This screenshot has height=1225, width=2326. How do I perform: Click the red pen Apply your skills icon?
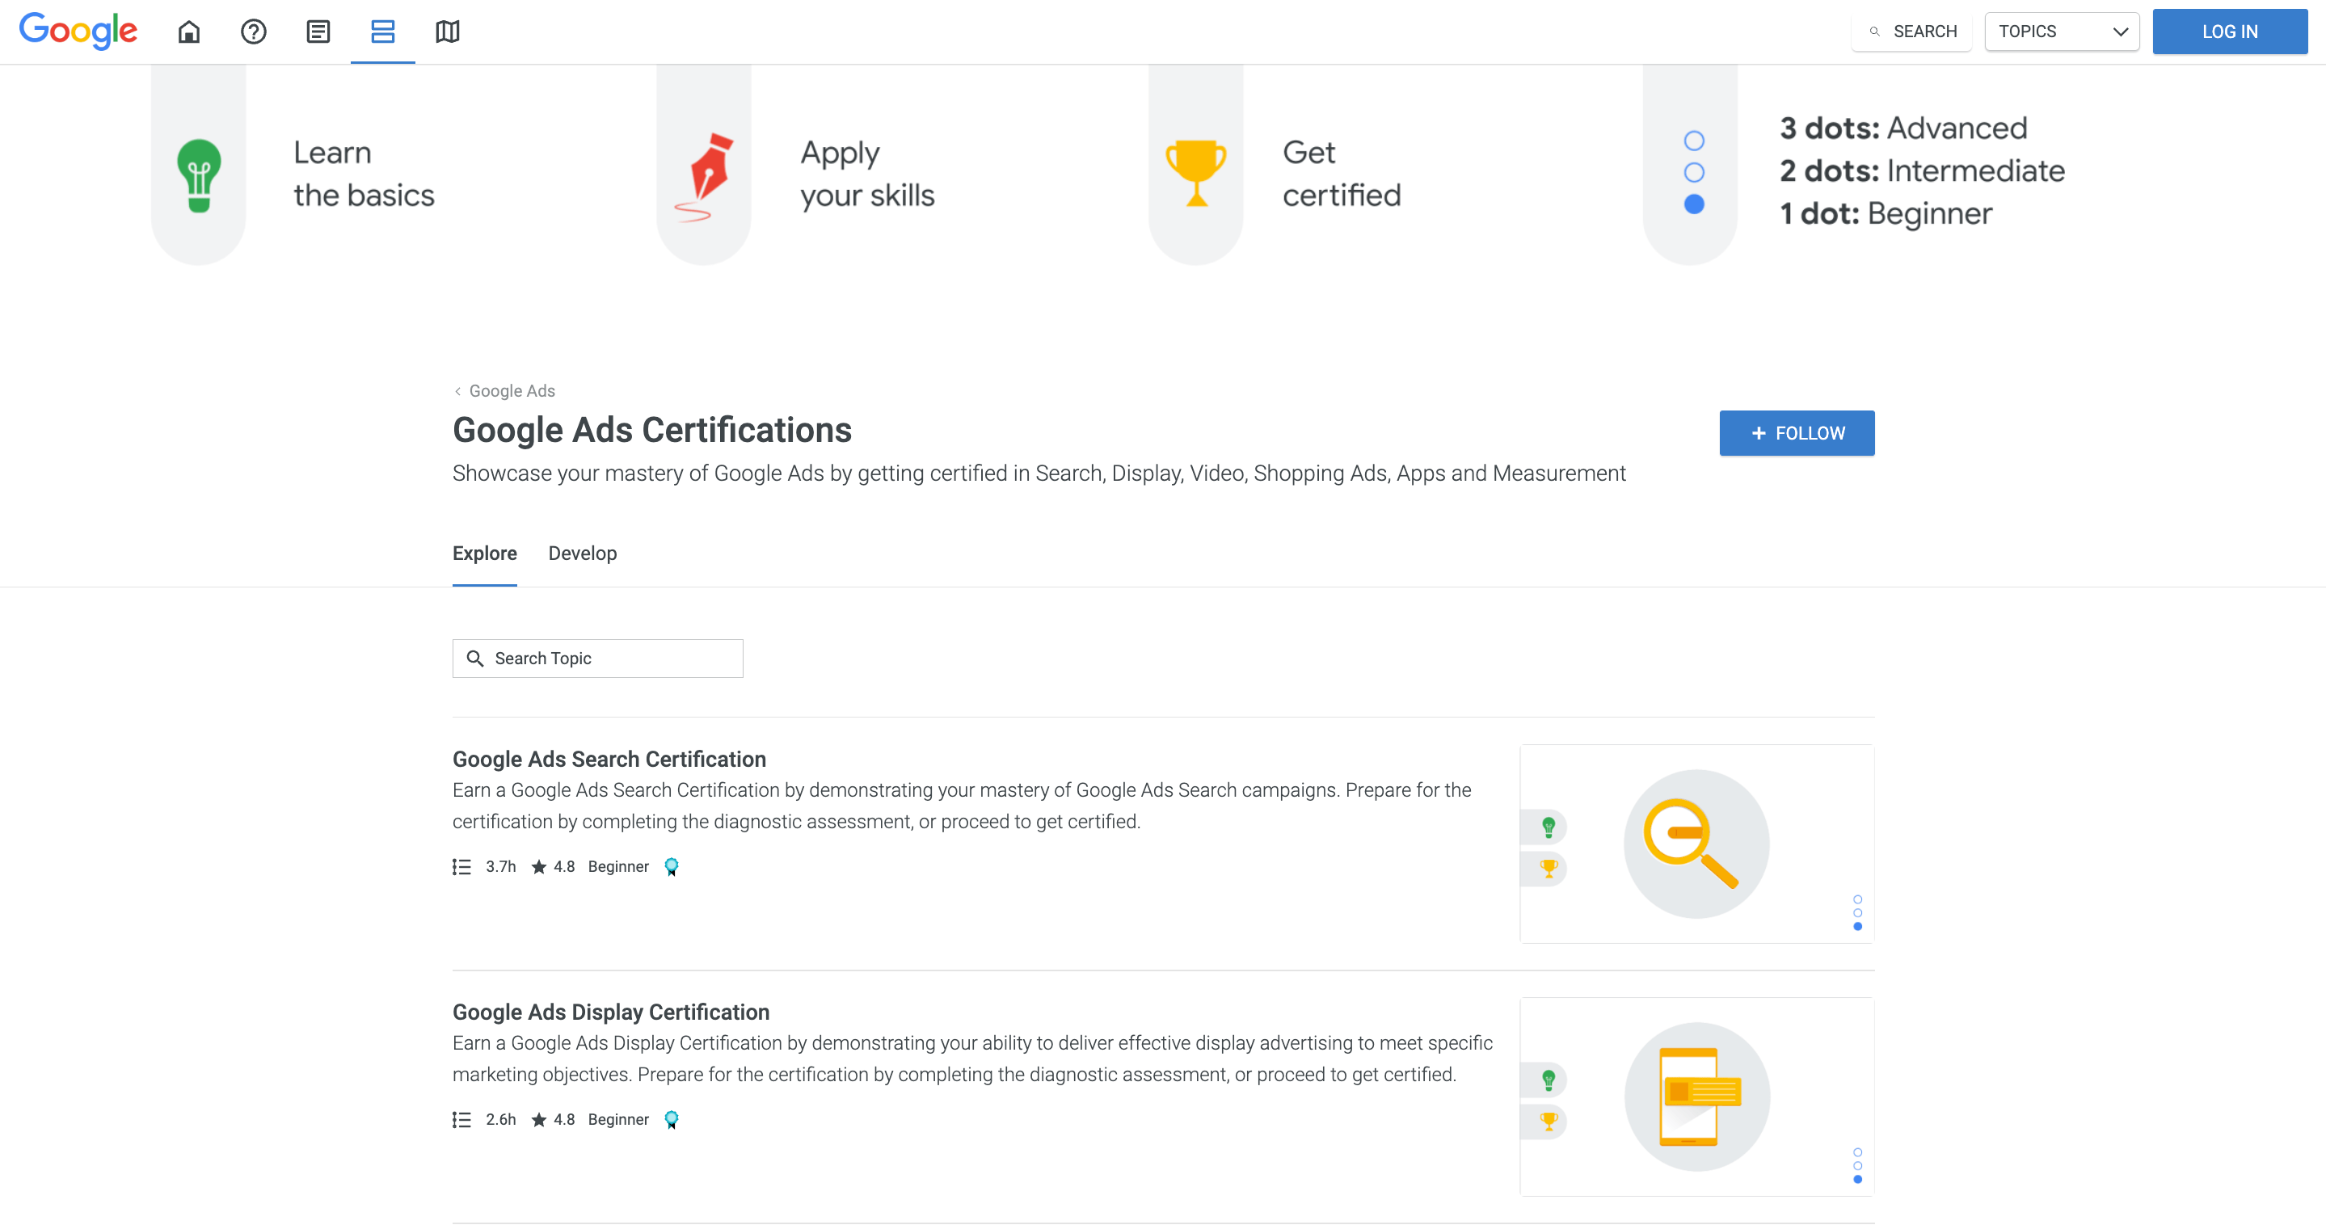(x=704, y=177)
